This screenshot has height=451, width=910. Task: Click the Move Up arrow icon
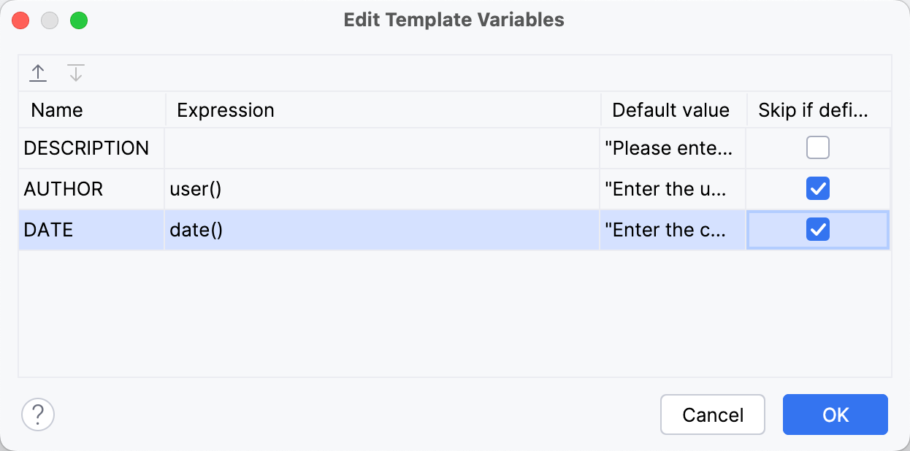pyautogui.click(x=37, y=72)
